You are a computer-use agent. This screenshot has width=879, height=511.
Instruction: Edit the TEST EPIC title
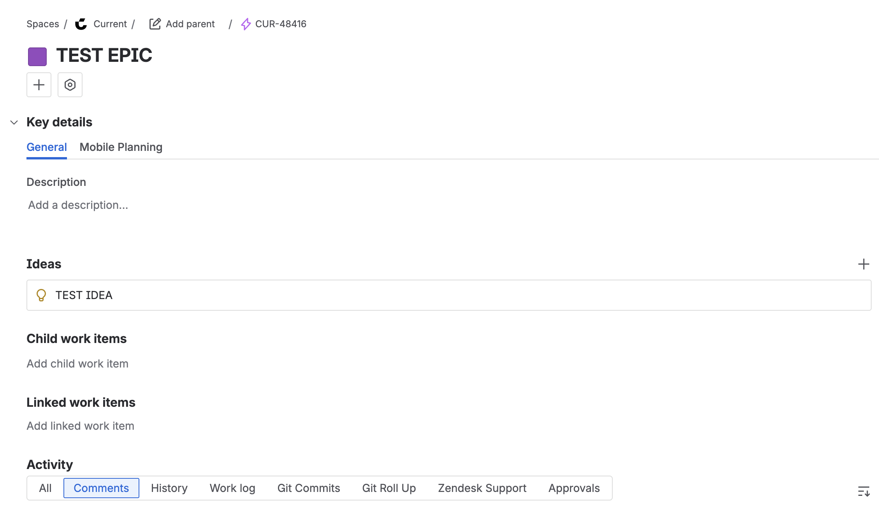104,55
